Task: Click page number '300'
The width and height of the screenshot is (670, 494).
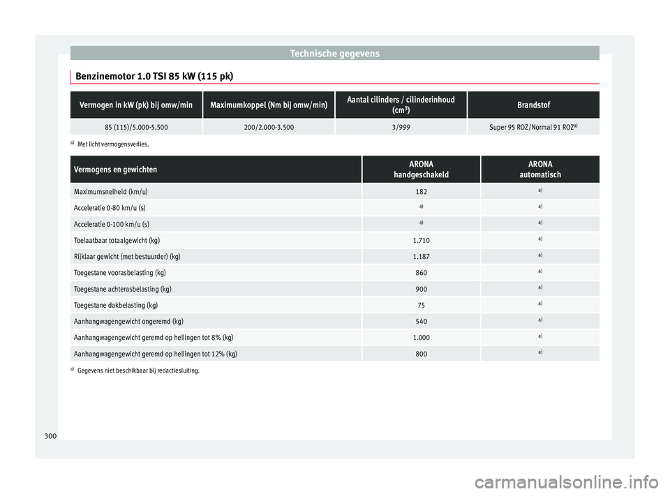Action: pos(50,436)
